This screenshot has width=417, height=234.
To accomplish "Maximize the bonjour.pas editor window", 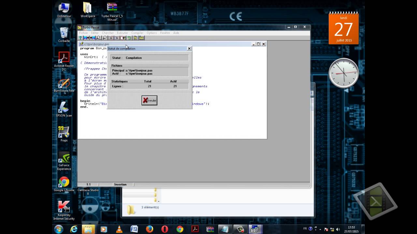I will [258, 44].
